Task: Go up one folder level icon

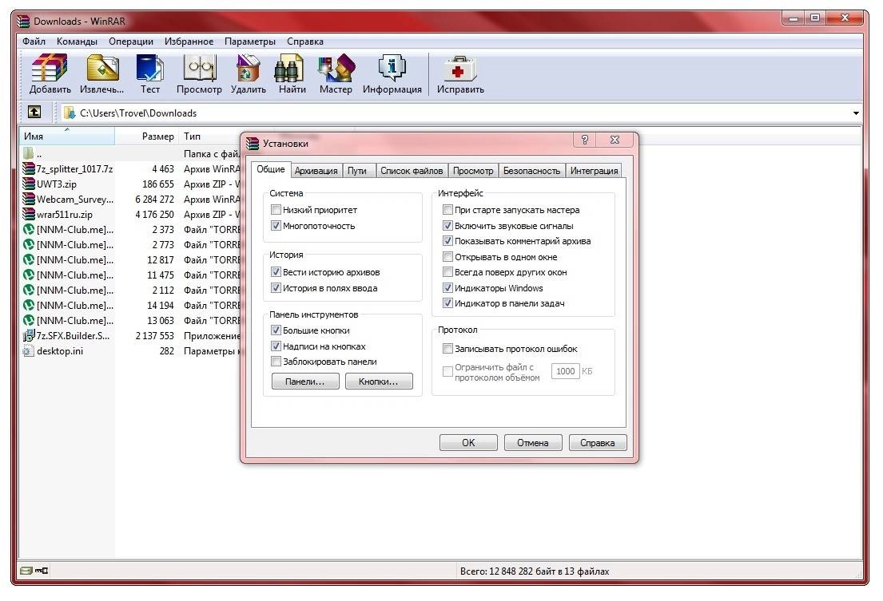Action: click(x=34, y=112)
